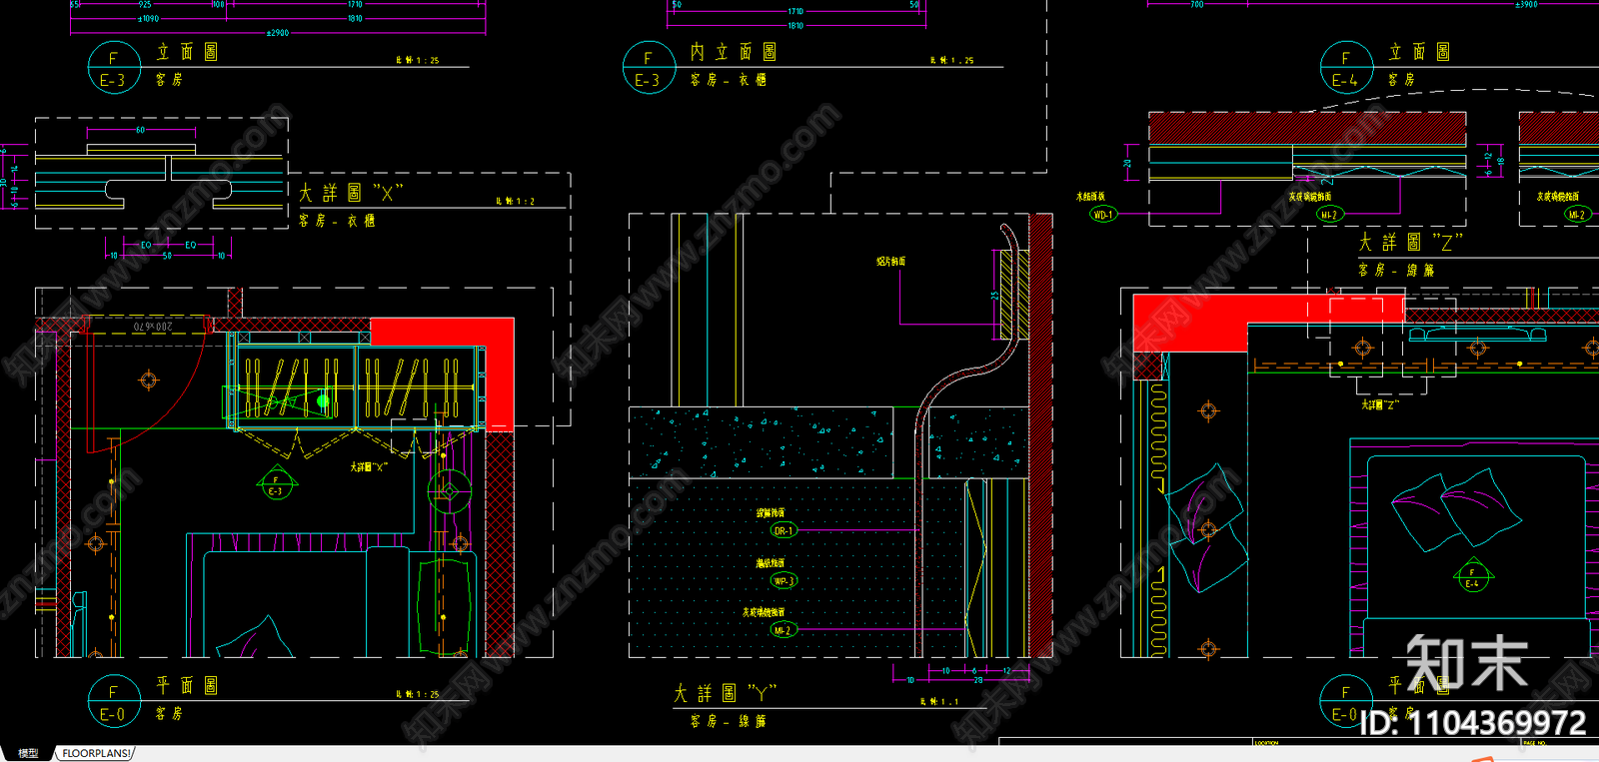The image size is (1599, 762).
Task: Click the F E-0 bubble beside 1:25 scale
Action: [113, 701]
